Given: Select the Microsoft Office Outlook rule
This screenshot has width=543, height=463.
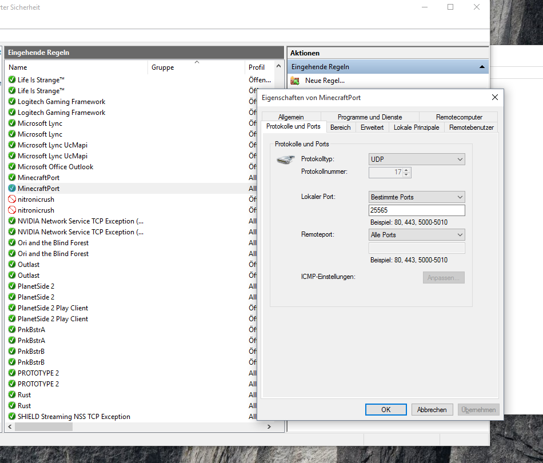Looking at the screenshot, I should click(131, 166).
